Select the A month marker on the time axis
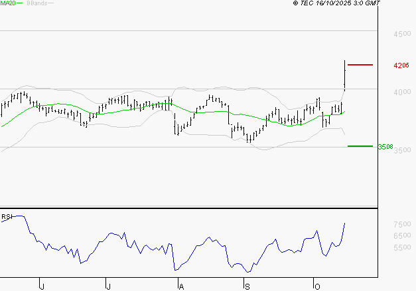Screen dimensions: 416x291 tap(180, 286)
